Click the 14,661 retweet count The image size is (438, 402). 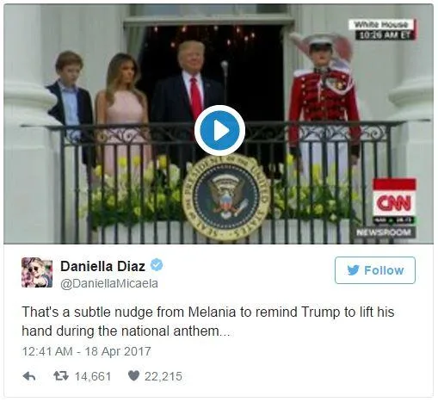click(93, 376)
